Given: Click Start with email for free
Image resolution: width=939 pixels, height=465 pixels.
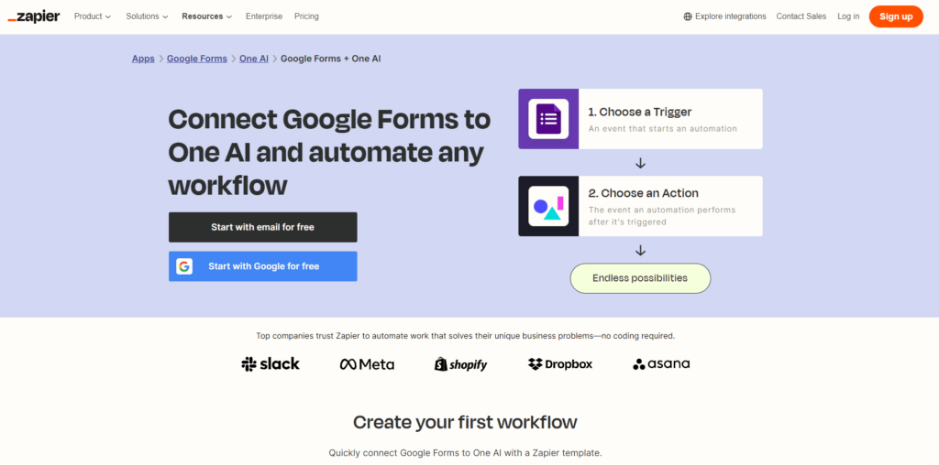Looking at the screenshot, I should pyautogui.click(x=262, y=227).
